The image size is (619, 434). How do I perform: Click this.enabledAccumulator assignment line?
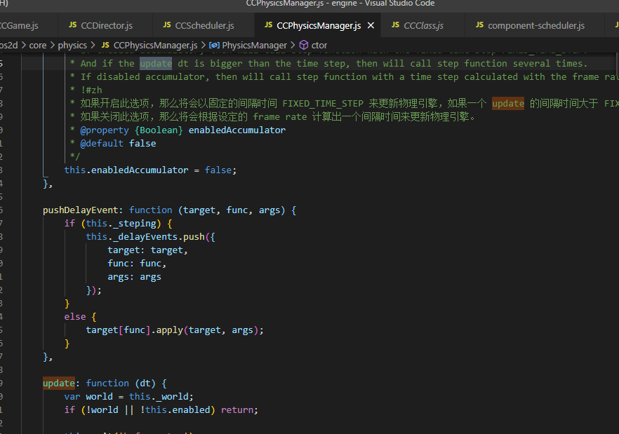[x=150, y=170]
